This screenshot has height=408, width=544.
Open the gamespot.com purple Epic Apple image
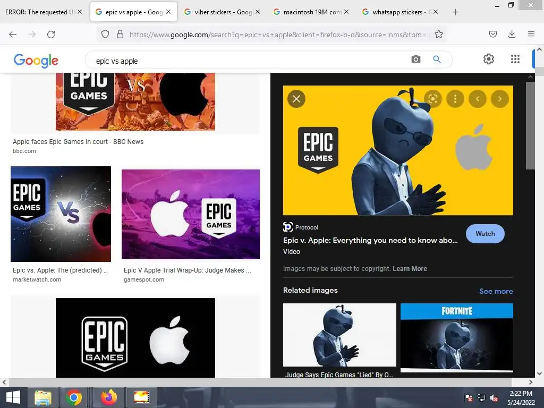coord(191,214)
